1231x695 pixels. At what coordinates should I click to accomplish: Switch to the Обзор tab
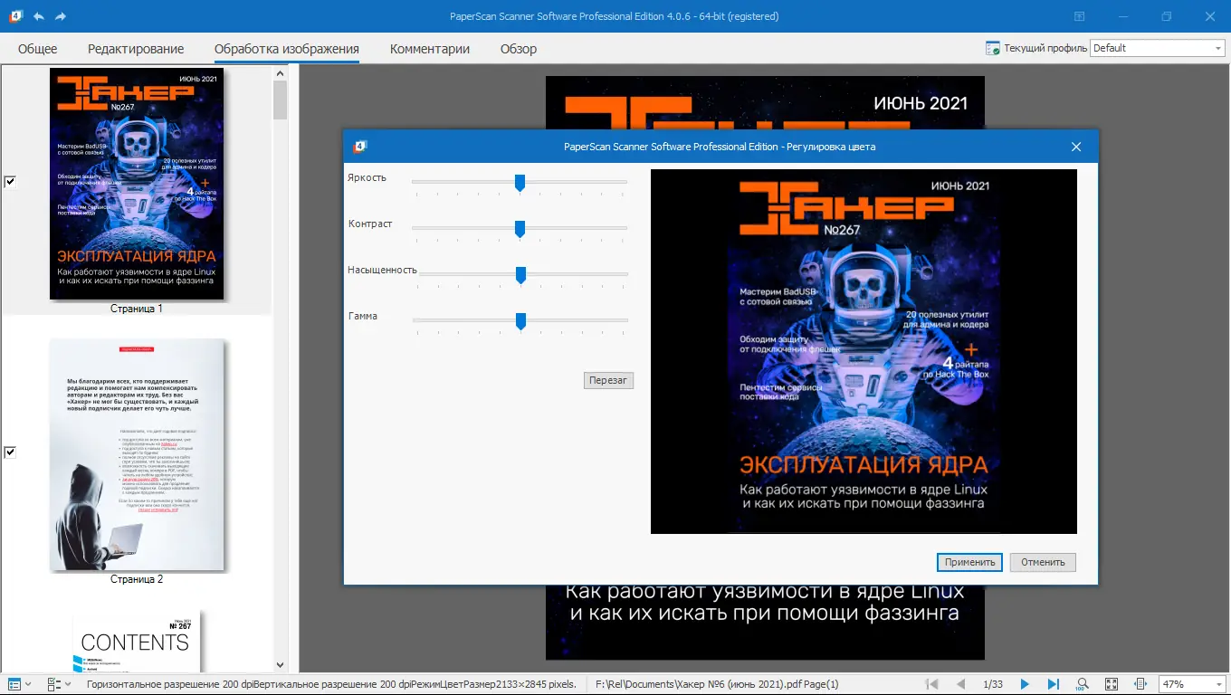(x=519, y=49)
